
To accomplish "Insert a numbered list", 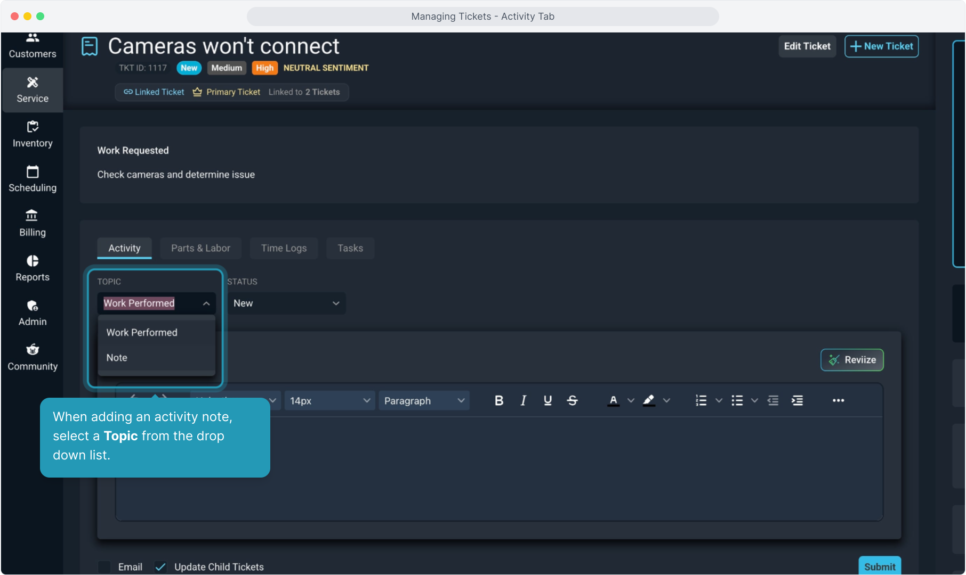I will [x=701, y=400].
